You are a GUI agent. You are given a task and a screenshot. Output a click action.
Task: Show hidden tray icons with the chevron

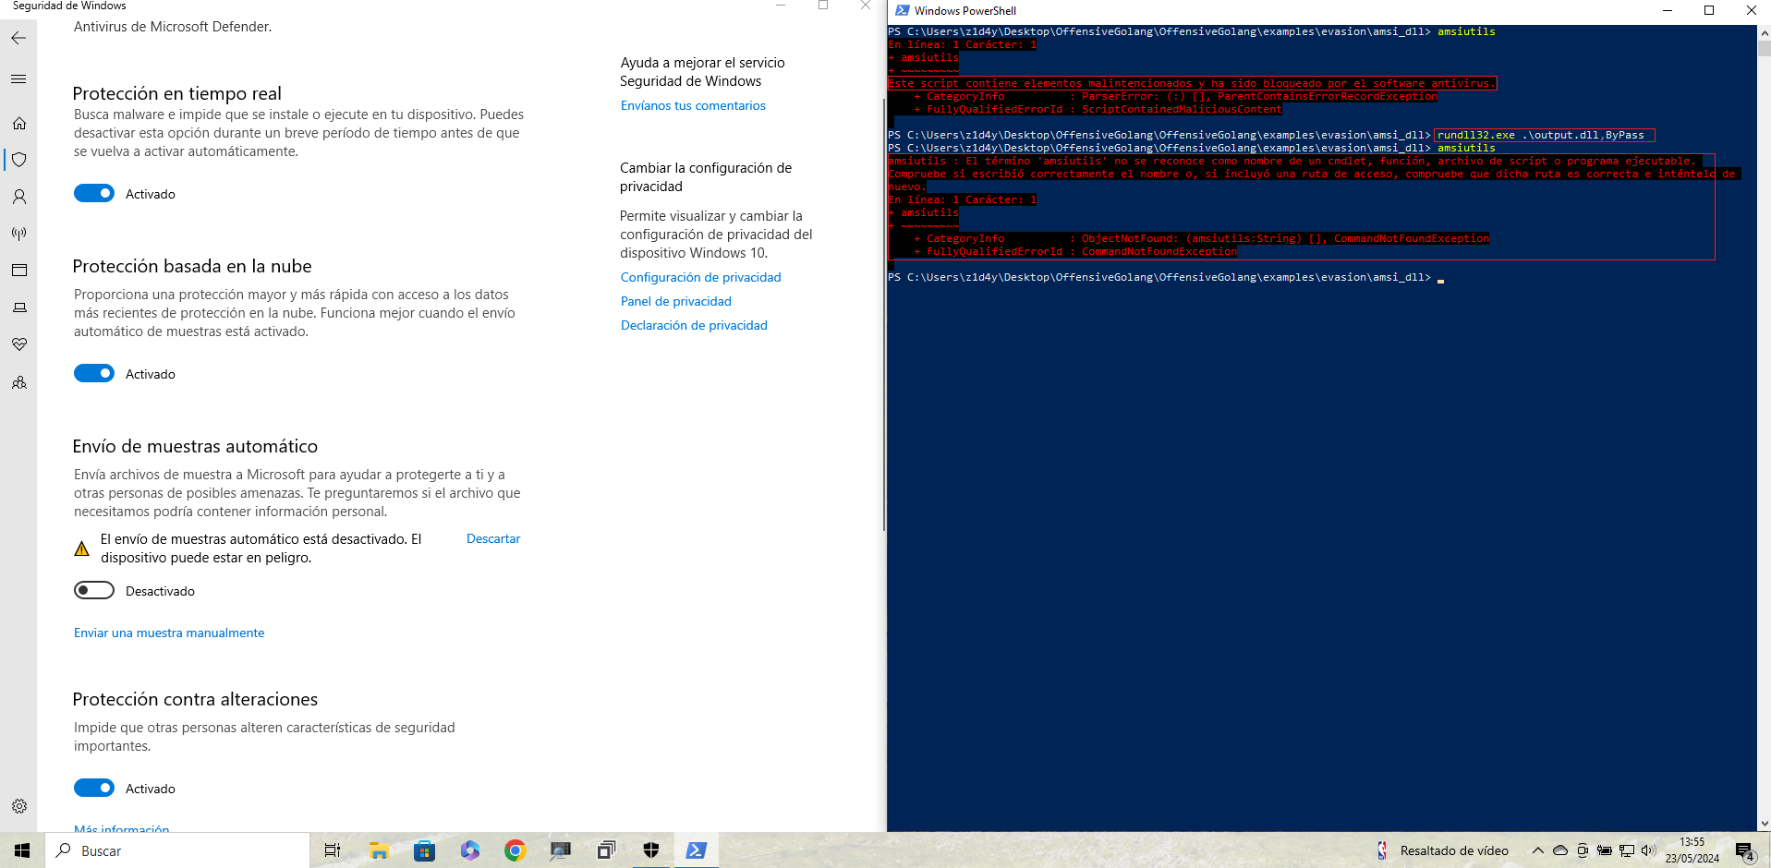point(1537,850)
